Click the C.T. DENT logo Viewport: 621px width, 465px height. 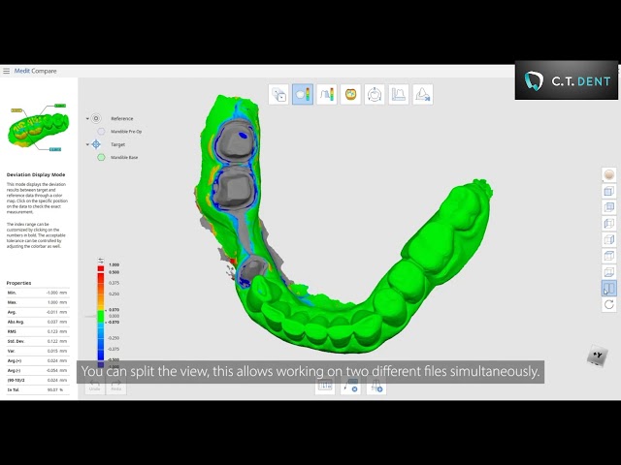[567, 80]
